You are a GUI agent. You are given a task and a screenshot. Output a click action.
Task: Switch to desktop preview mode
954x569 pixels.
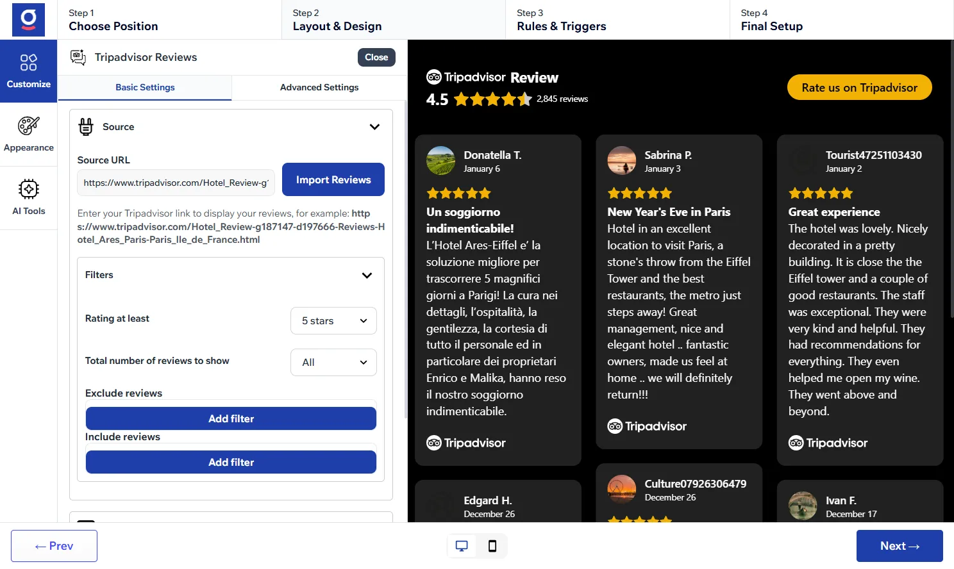[462, 546]
